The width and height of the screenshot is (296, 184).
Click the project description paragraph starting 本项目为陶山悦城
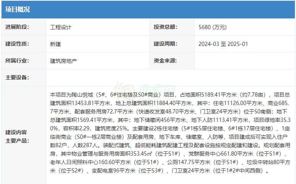pos(170,133)
